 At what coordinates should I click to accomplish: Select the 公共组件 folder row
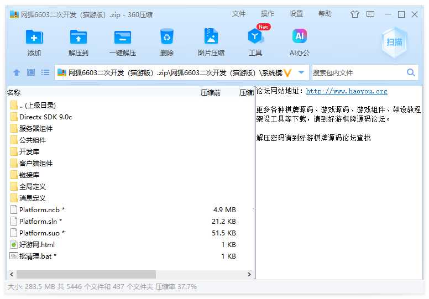(130, 140)
